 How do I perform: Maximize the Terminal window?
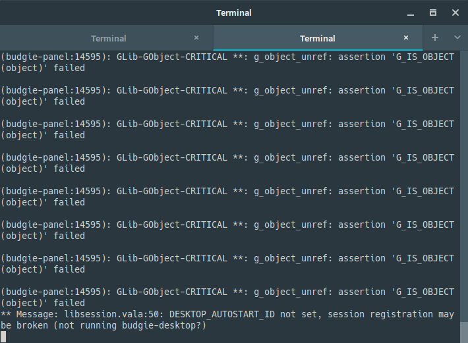(433, 13)
